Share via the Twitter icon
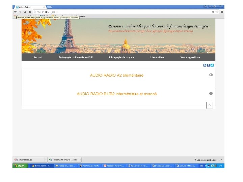Image resolution: width=243 pixels, height=182 pixels. 212,65
